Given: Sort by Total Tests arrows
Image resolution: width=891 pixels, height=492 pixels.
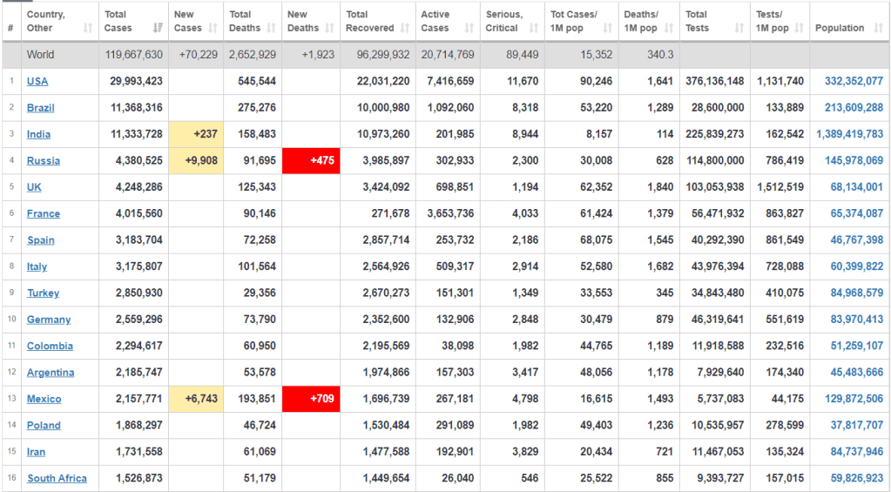Looking at the screenshot, I should pos(739,29).
